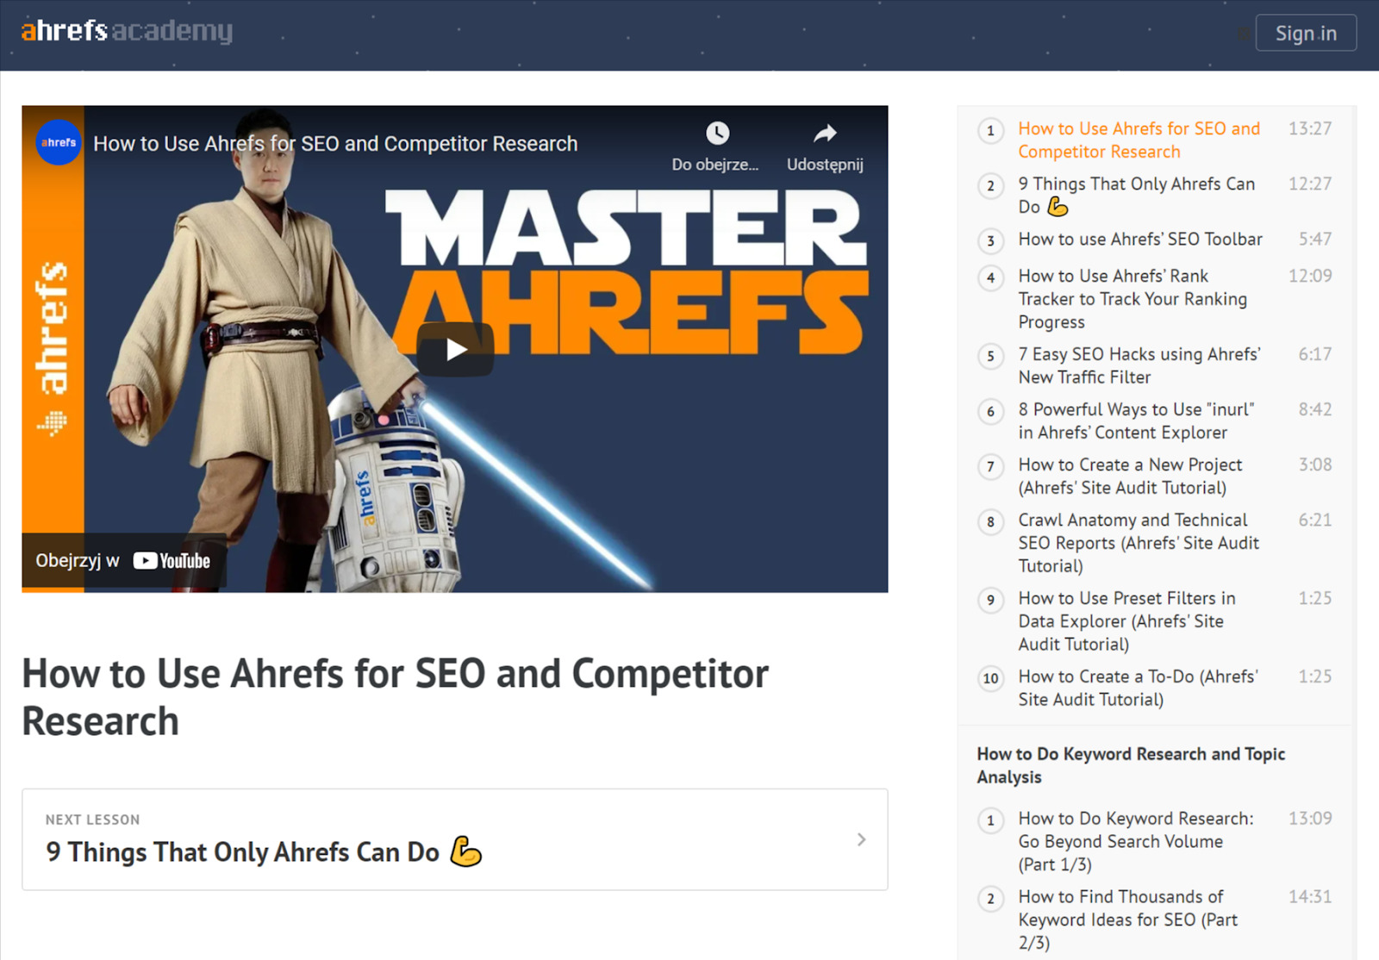Click the NEXT LESSON label
This screenshot has height=960, width=1379.
point(92,820)
